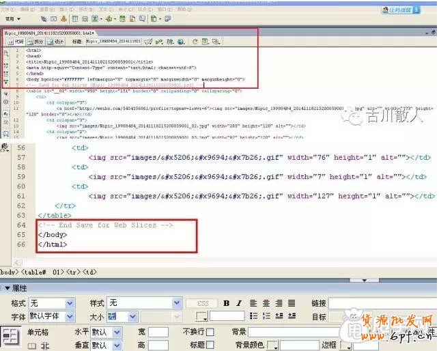Open the 水平 alignment dropdown
The height and width of the screenshot is (351, 439).
(117, 333)
